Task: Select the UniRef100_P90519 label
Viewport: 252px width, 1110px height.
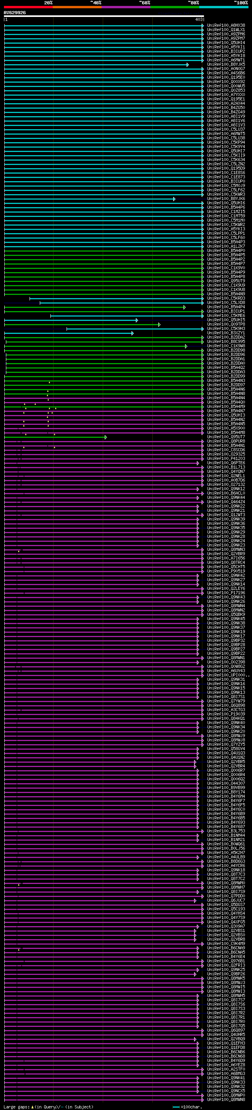Action: click(x=226, y=571)
